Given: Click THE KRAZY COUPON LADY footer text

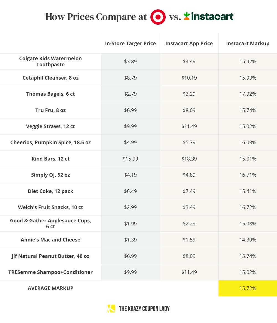Looking at the screenshot, I should [144, 309].
